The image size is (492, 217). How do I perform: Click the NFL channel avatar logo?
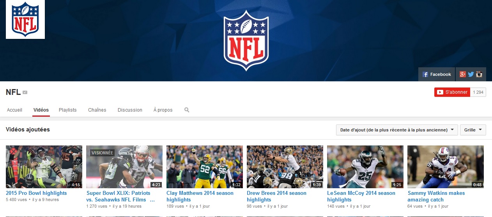point(25,19)
